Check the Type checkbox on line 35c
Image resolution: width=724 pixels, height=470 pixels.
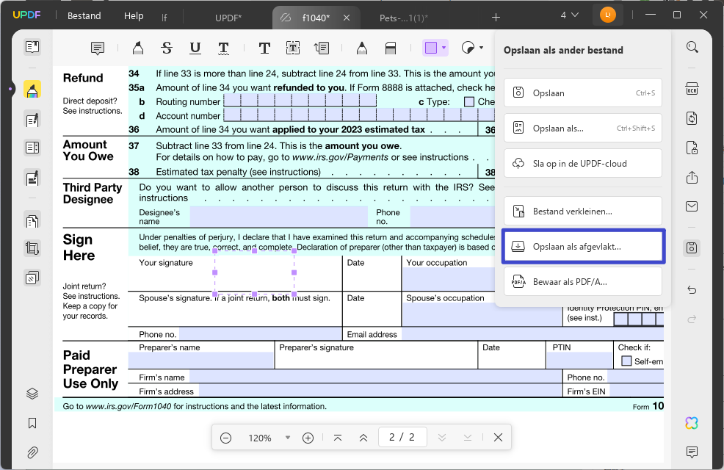tap(469, 101)
